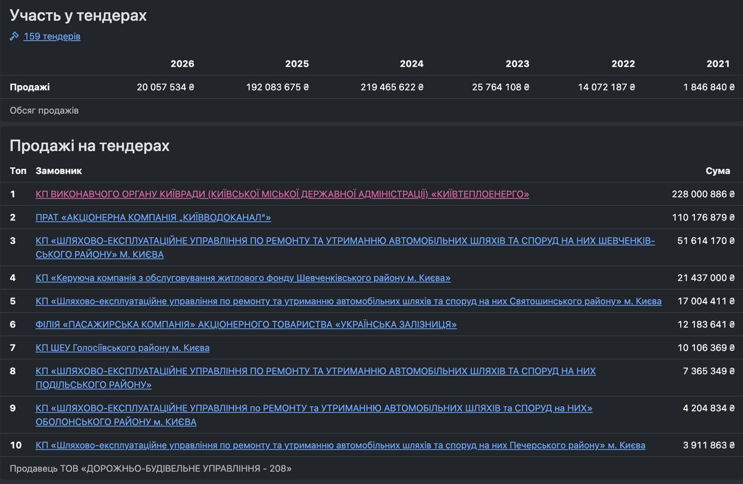Screen dimensions: 743x484
Task: Select the 2023 year column header
Action: click(x=517, y=64)
